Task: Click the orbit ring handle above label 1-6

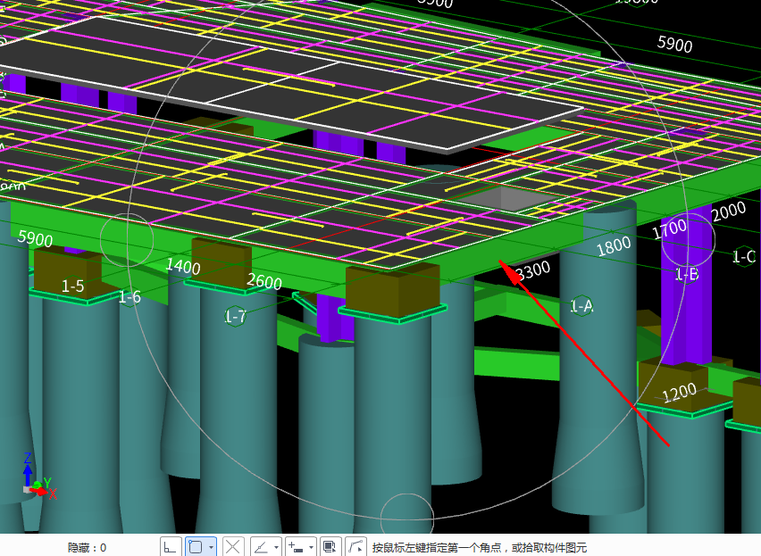Action: coord(127,240)
